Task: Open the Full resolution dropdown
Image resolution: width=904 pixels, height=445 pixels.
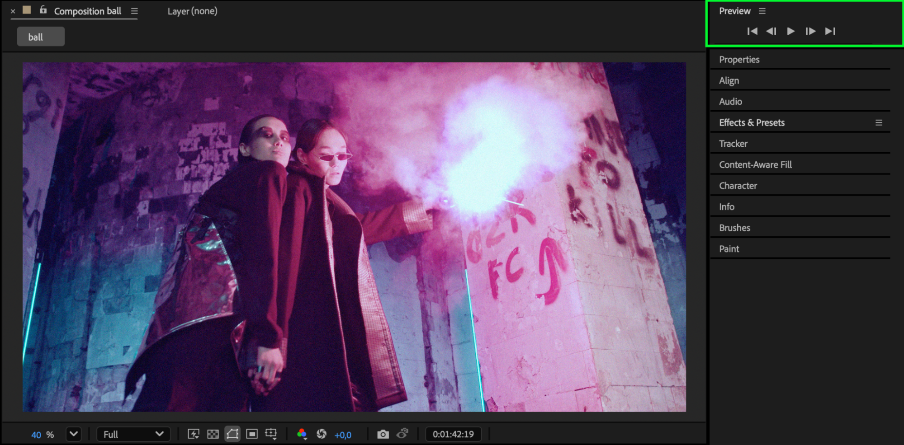Action: 133,434
